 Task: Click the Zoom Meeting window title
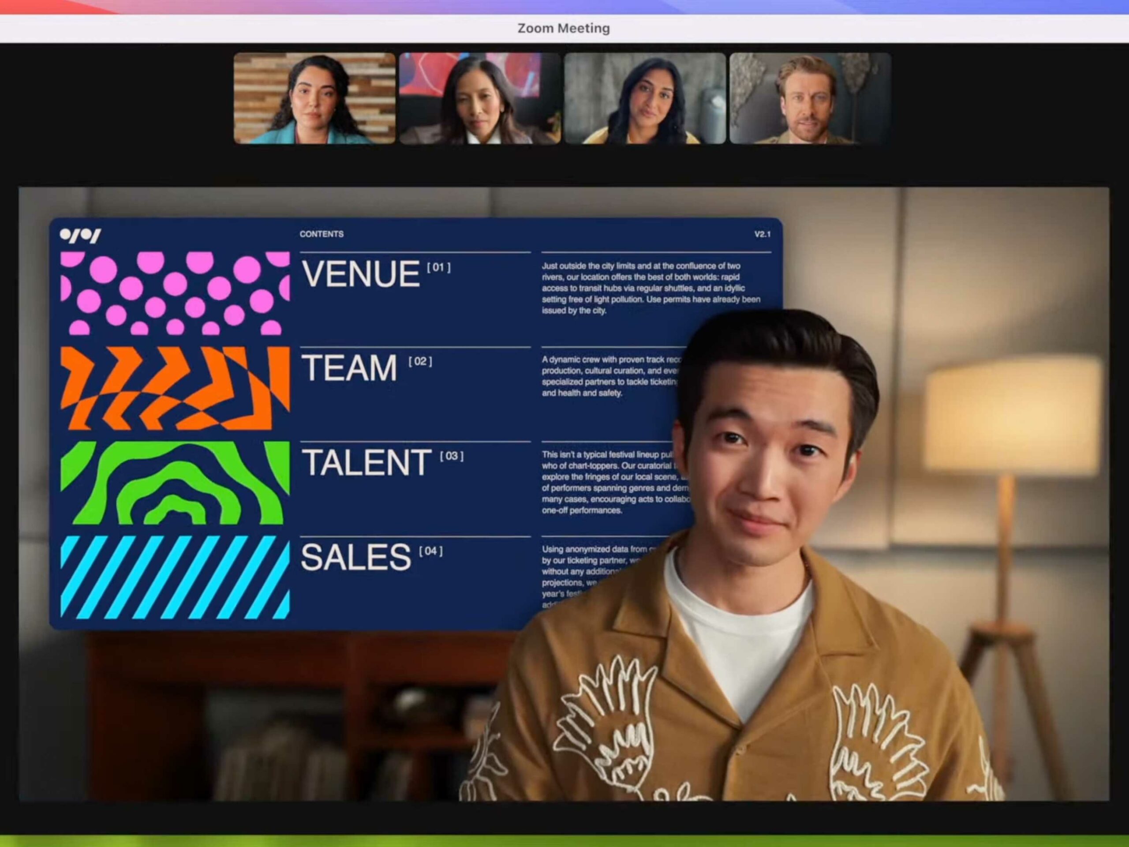(564, 28)
